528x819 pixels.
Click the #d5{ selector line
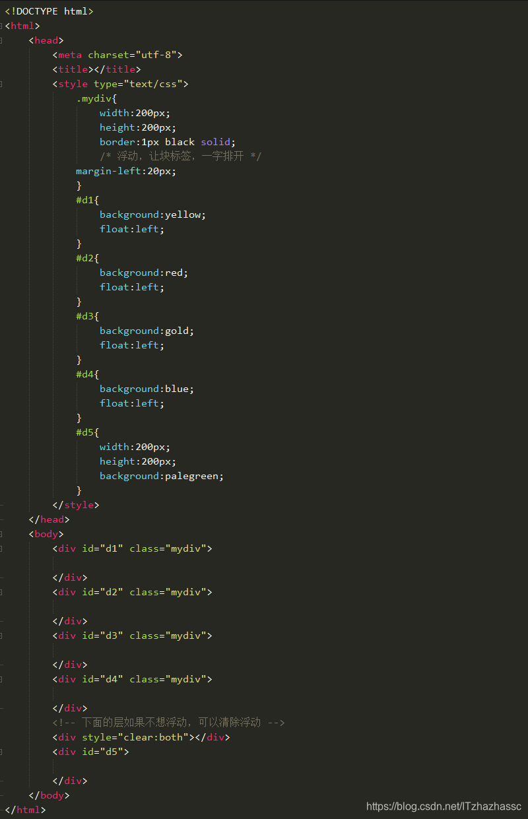[x=88, y=432]
